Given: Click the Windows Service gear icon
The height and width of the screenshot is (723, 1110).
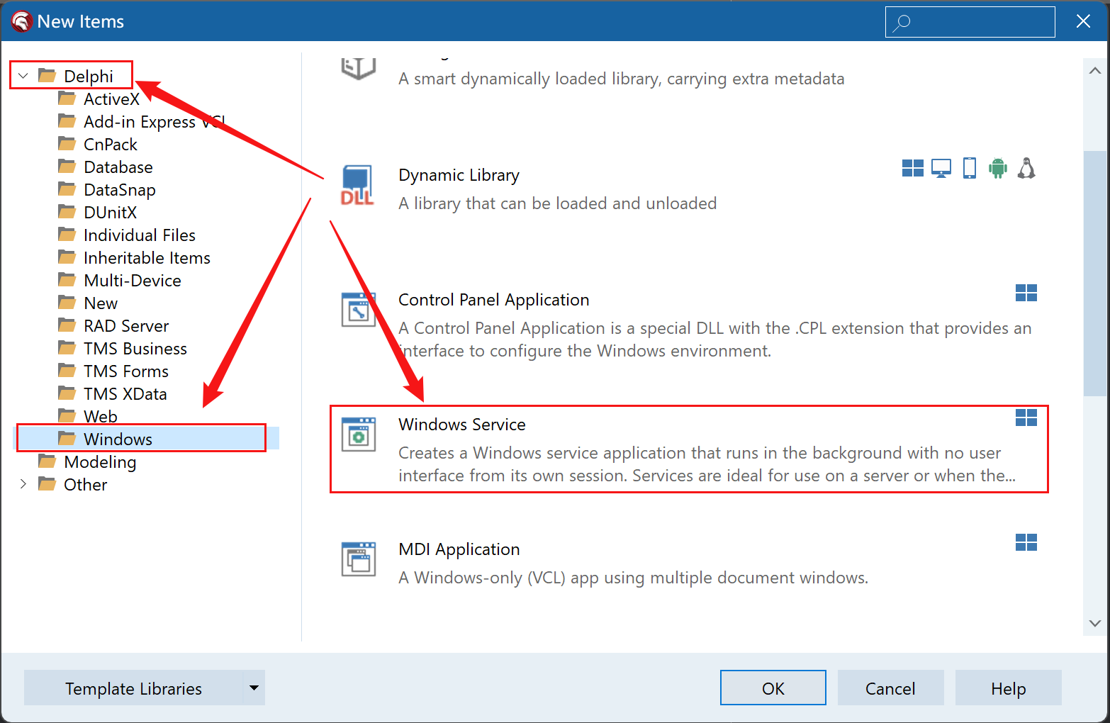Looking at the screenshot, I should point(359,435).
